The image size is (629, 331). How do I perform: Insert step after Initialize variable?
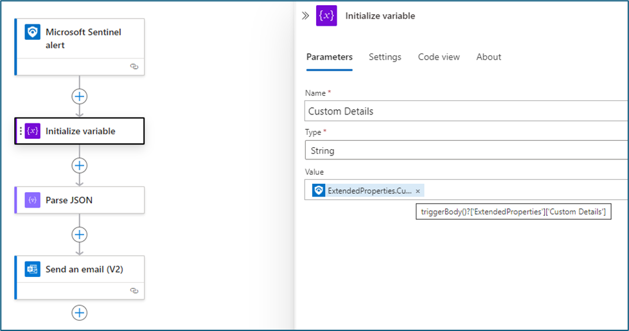click(x=79, y=166)
